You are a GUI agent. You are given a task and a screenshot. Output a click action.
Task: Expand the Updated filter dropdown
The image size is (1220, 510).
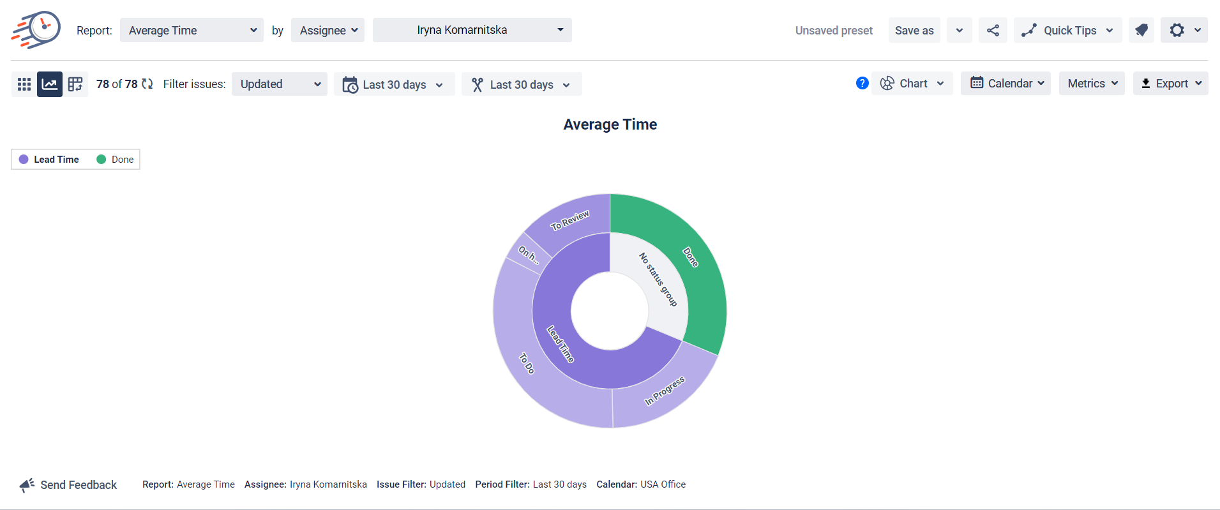click(279, 84)
